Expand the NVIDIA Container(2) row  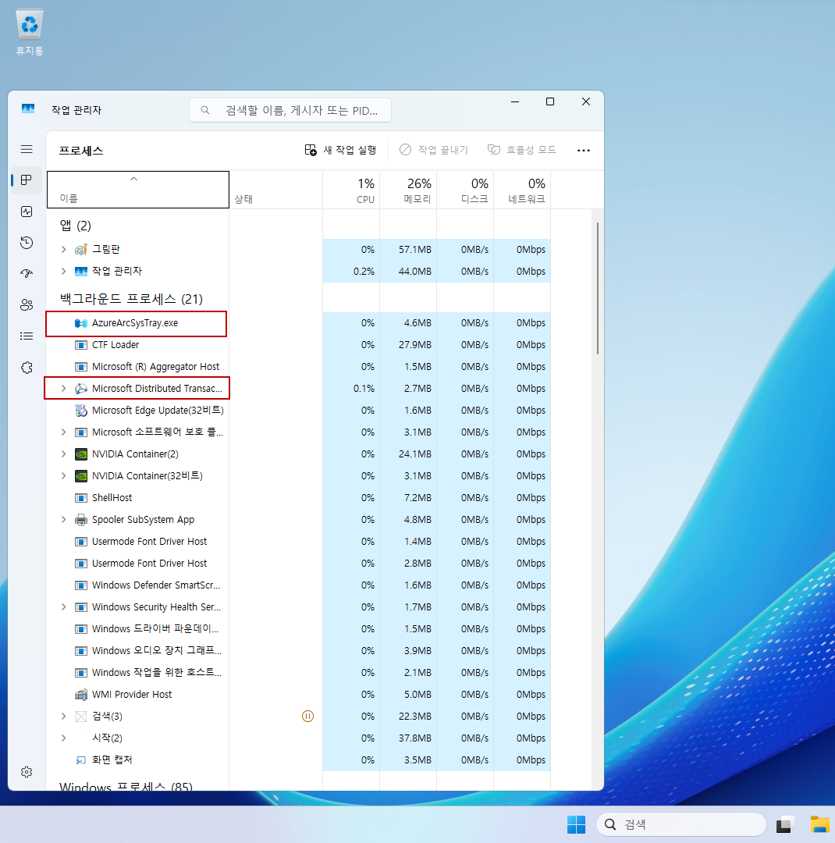[x=63, y=454]
